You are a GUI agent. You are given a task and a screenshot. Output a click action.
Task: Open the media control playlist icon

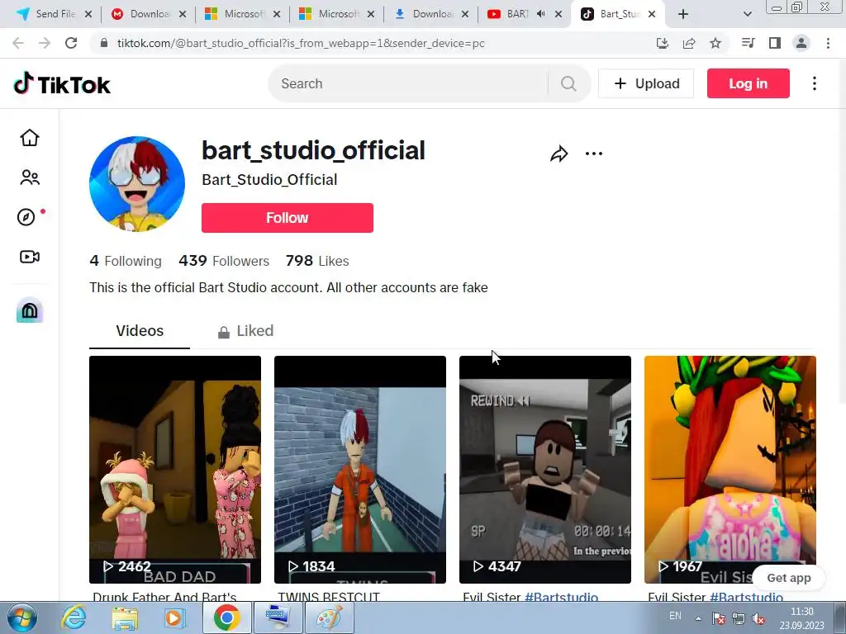coord(748,43)
